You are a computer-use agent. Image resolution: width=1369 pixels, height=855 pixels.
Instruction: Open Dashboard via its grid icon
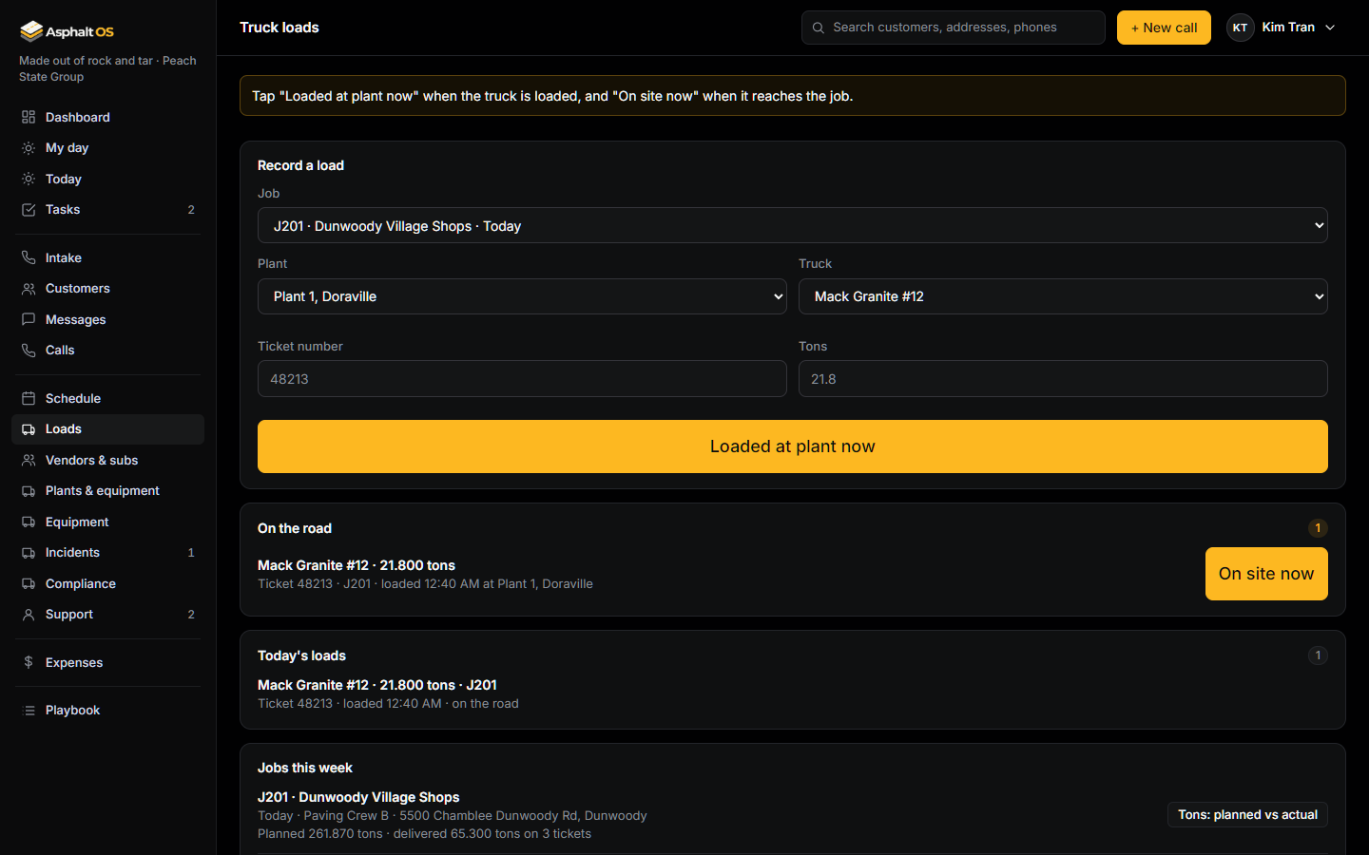click(29, 117)
